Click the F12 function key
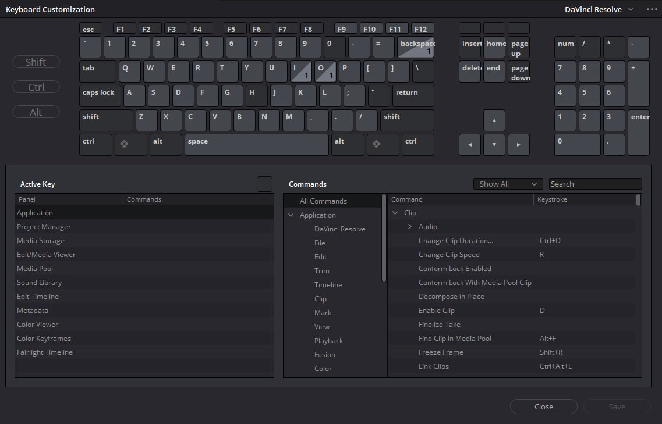662x424 pixels. point(423,28)
